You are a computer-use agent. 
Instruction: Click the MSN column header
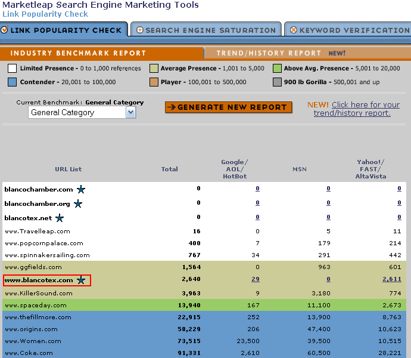[x=300, y=169]
